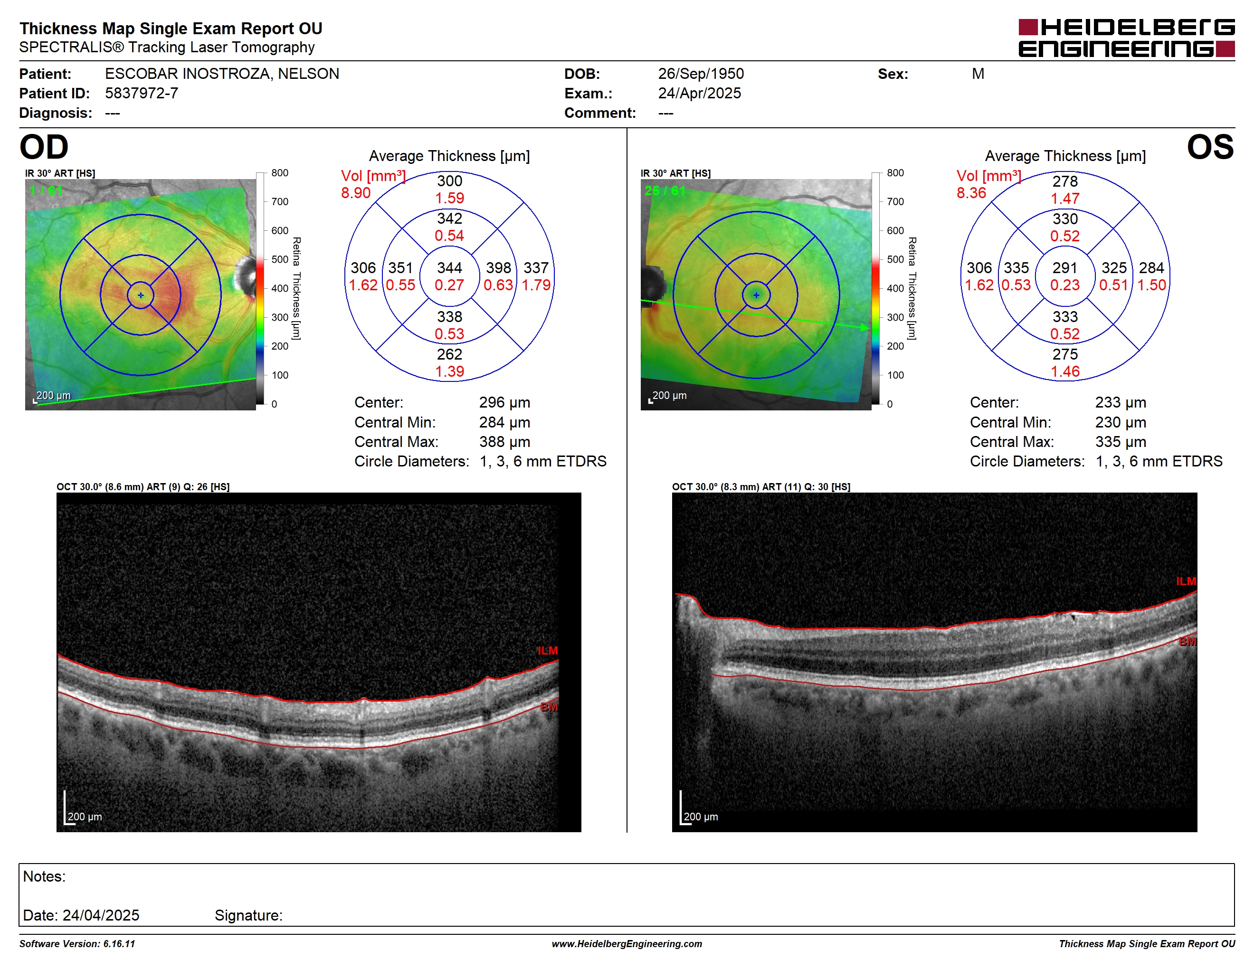Click the OS retina thickness color scale
This screenshot has height=969, width=1254.
[x=875, y=288]
